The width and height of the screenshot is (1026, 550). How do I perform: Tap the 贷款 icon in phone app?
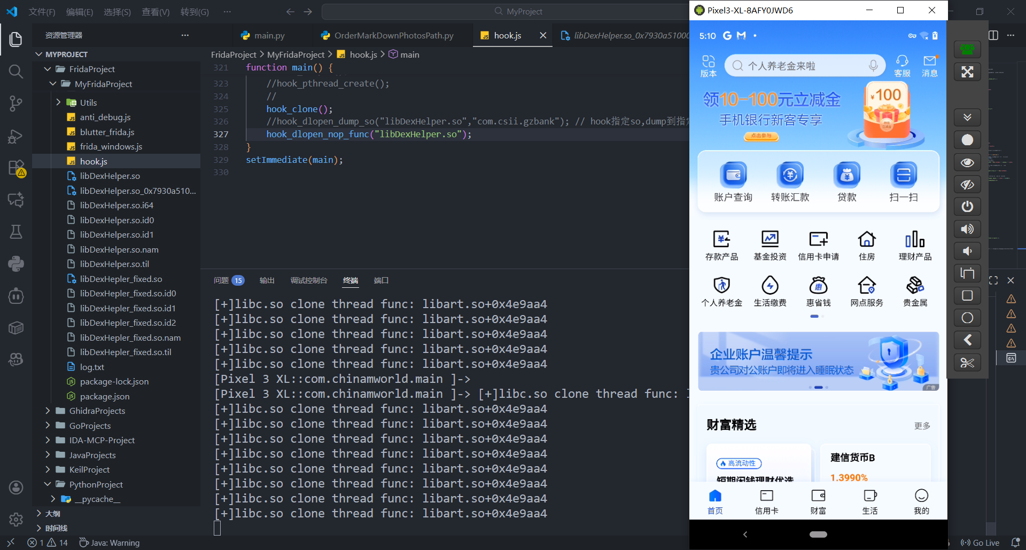[x=847, y=182]
